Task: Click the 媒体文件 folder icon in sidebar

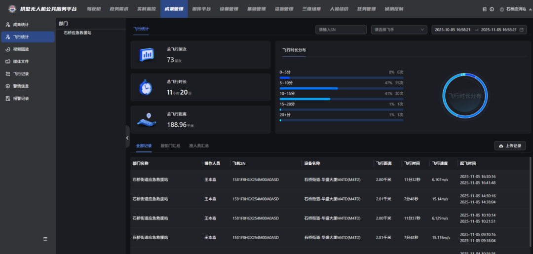Action: coord(8,62)
